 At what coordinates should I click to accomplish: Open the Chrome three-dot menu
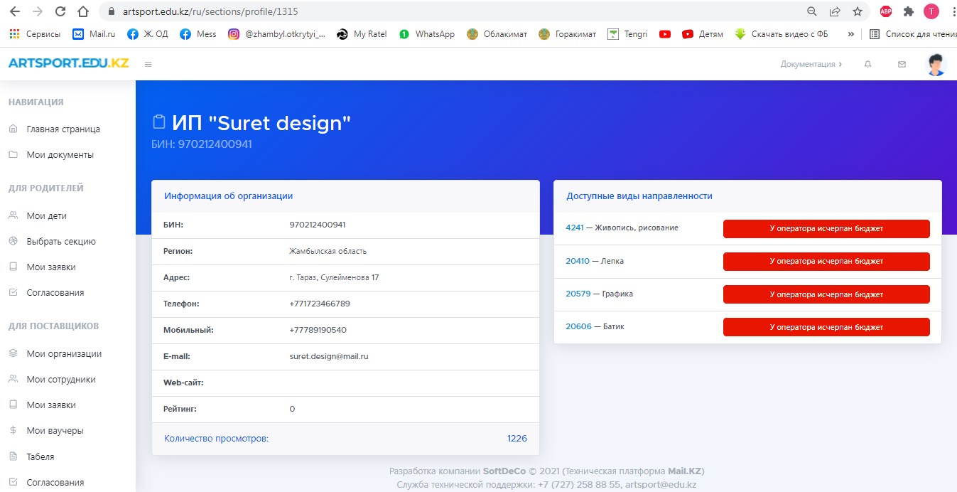(x=951, y=12)
